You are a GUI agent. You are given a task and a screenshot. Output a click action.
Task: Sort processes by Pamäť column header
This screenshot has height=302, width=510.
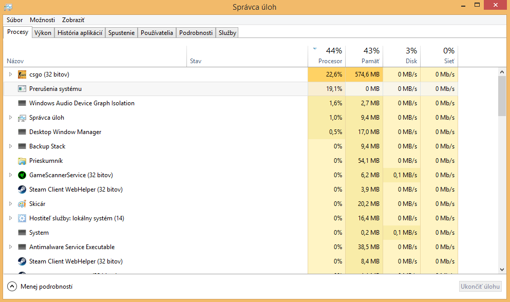364,55
